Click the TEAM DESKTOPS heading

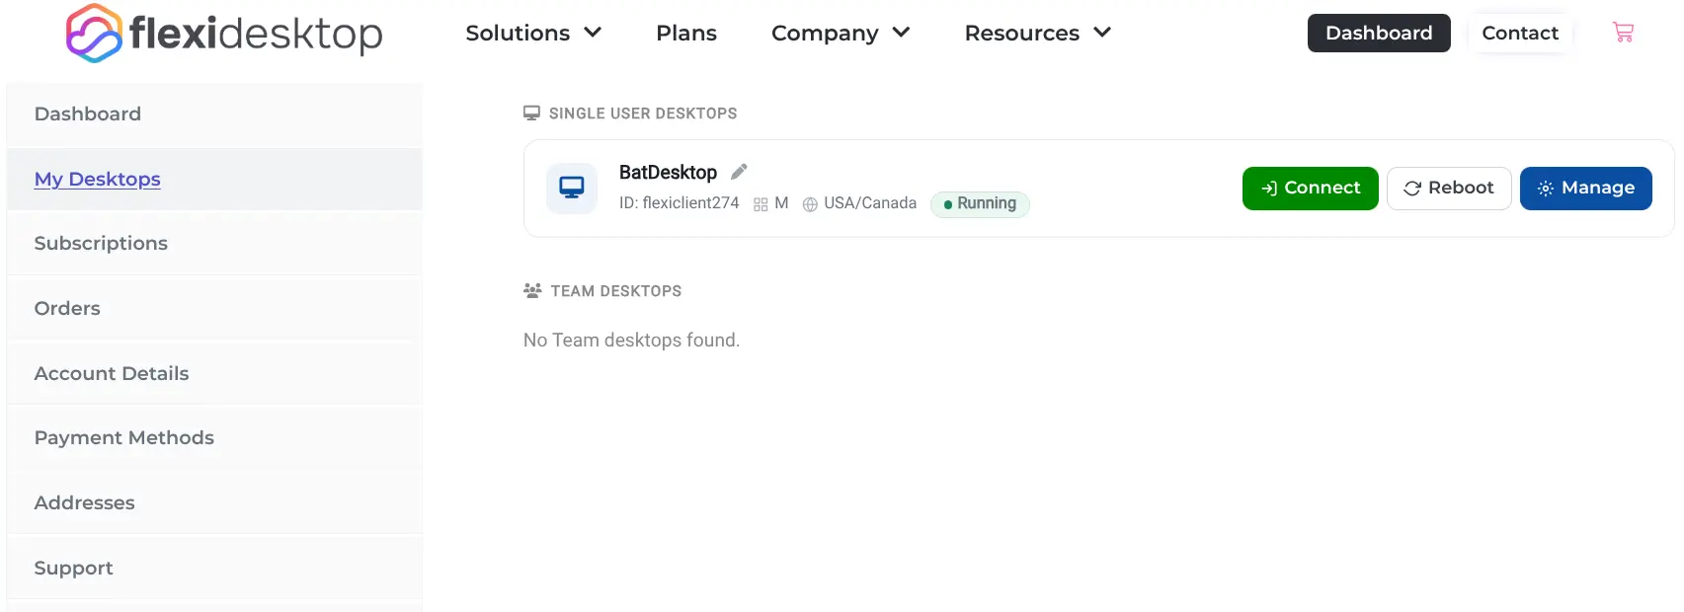616,291
